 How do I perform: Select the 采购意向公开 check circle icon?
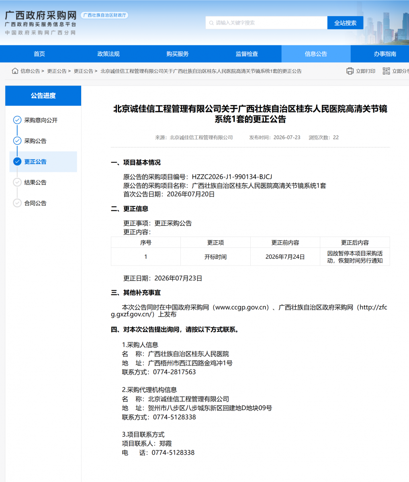pyautogui.click(x=17, y=120)
